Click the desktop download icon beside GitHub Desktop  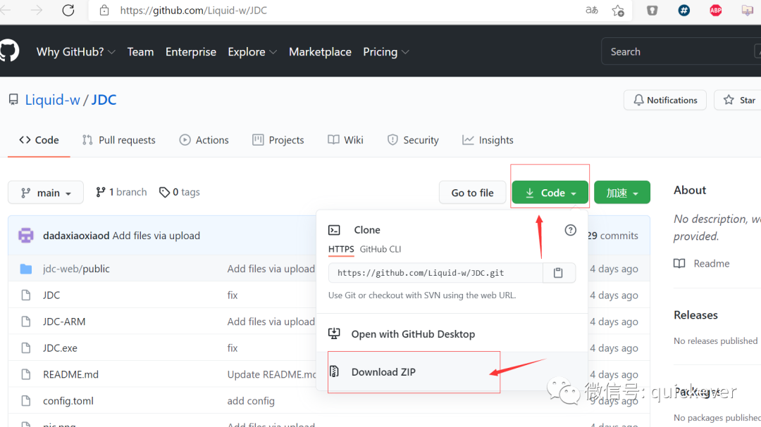point(334,333)
